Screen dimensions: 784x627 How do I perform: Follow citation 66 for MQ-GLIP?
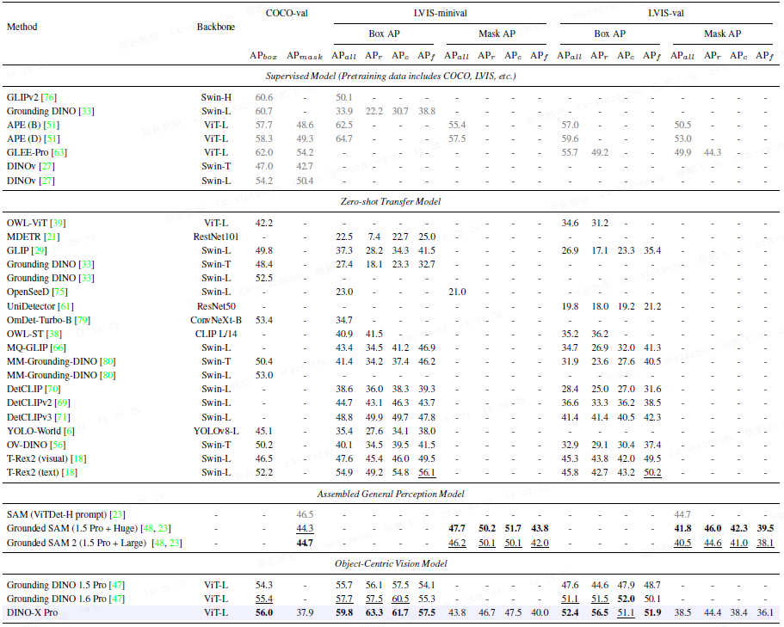(x=58, y=347)
